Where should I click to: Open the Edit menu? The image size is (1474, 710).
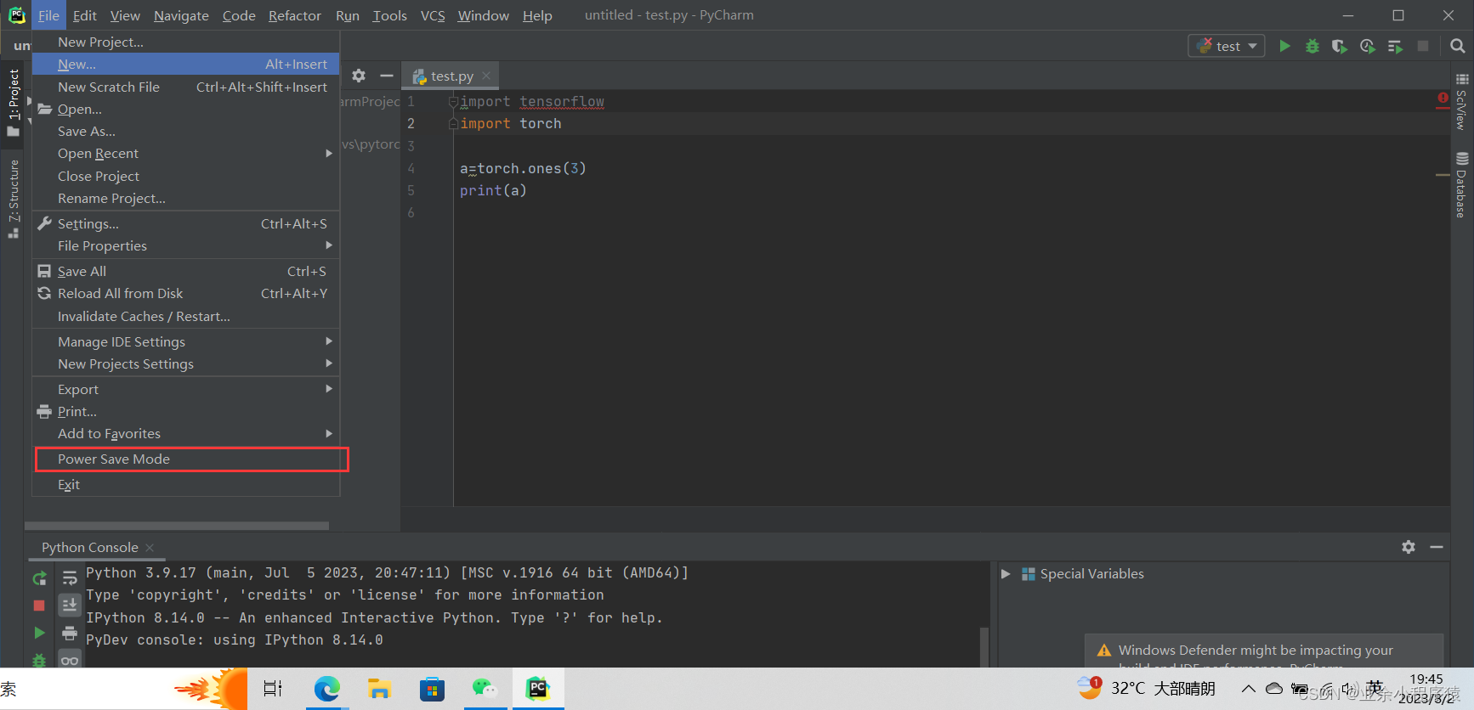(x=84, y=15)
